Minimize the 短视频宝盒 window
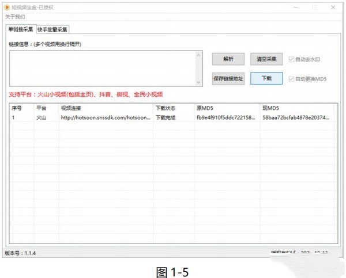Viewport: 346px width, 278px height. pyautogui.click(x=296, y=7)
